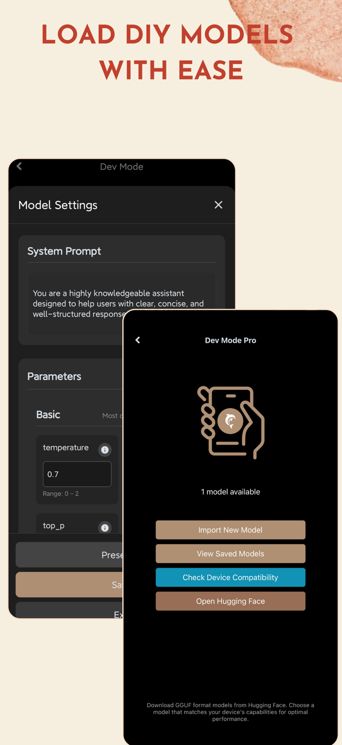
Task: Tap the back arrow on Dev Mode Pro
Action: click(138, 340)
